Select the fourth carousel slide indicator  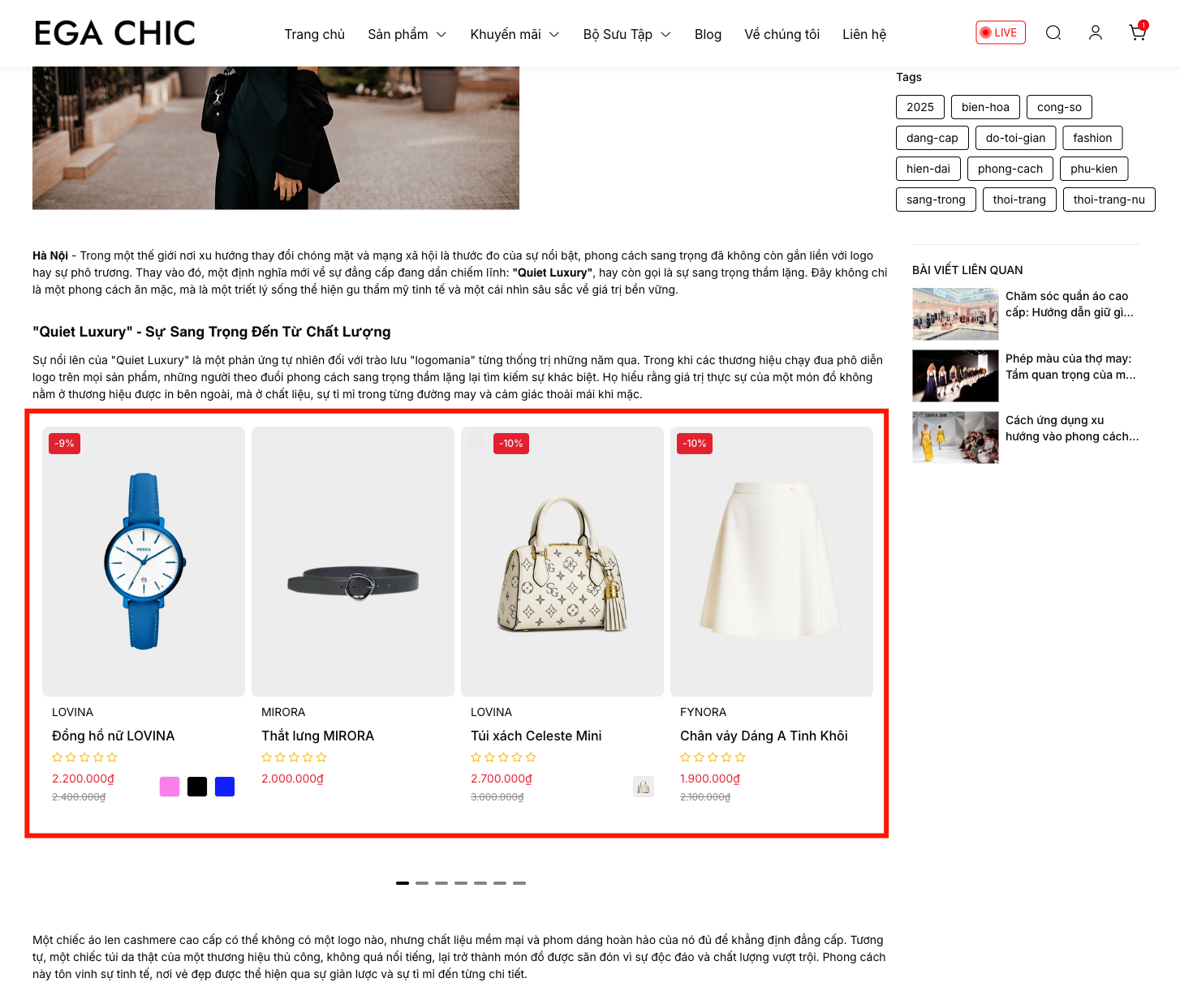point(461,883)
